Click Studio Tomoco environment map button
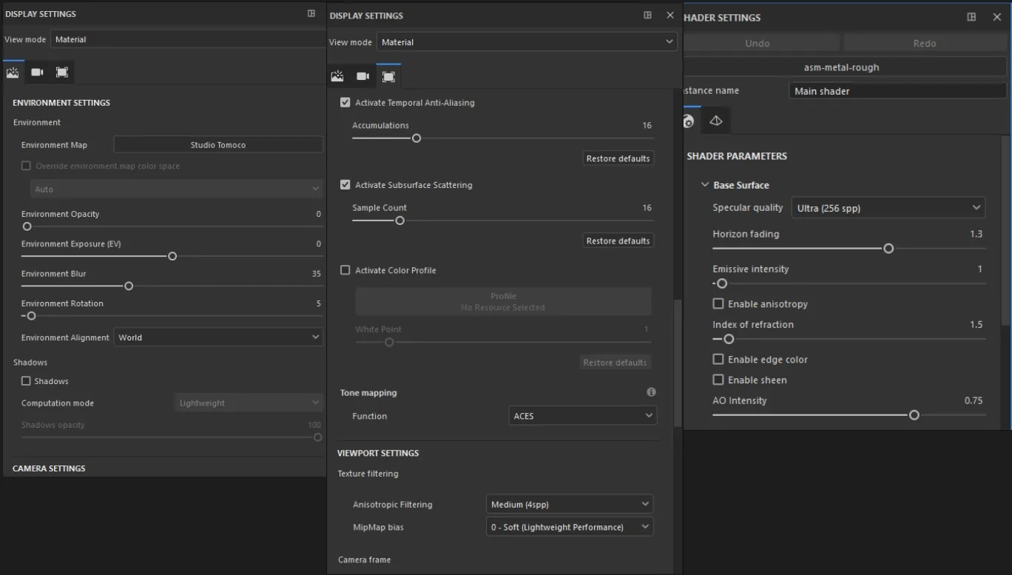The width and height of the screenshot is (1012, 575). (218, 144)
